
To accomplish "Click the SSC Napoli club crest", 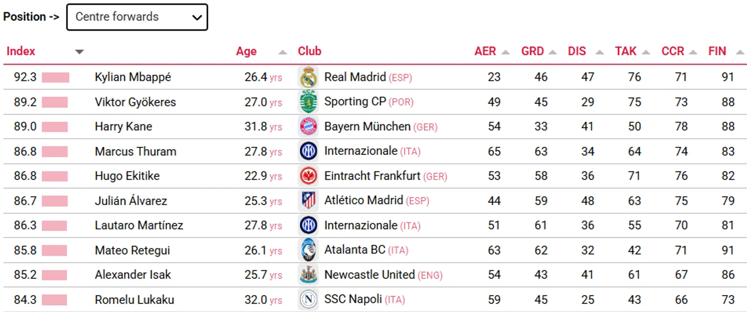I will [x=309, y=299].
